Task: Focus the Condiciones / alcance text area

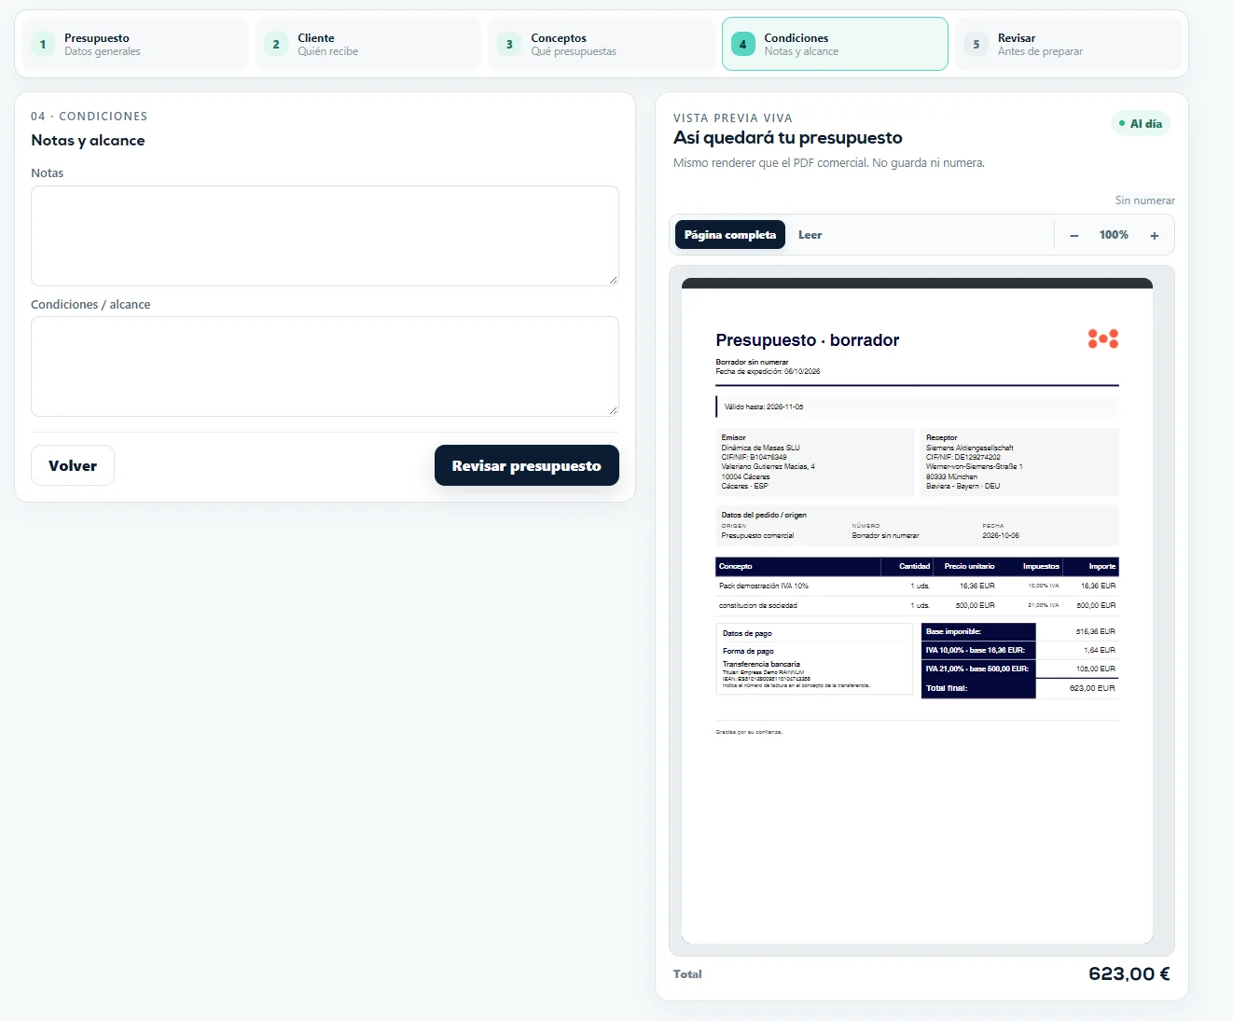Action: tap(325, 366)
